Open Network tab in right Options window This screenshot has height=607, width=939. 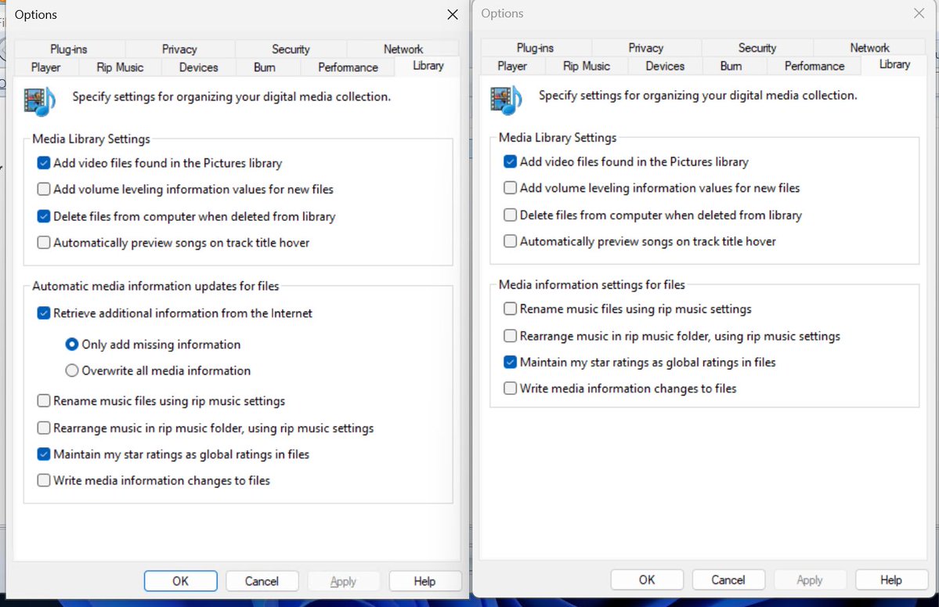(x=869, y=48)
